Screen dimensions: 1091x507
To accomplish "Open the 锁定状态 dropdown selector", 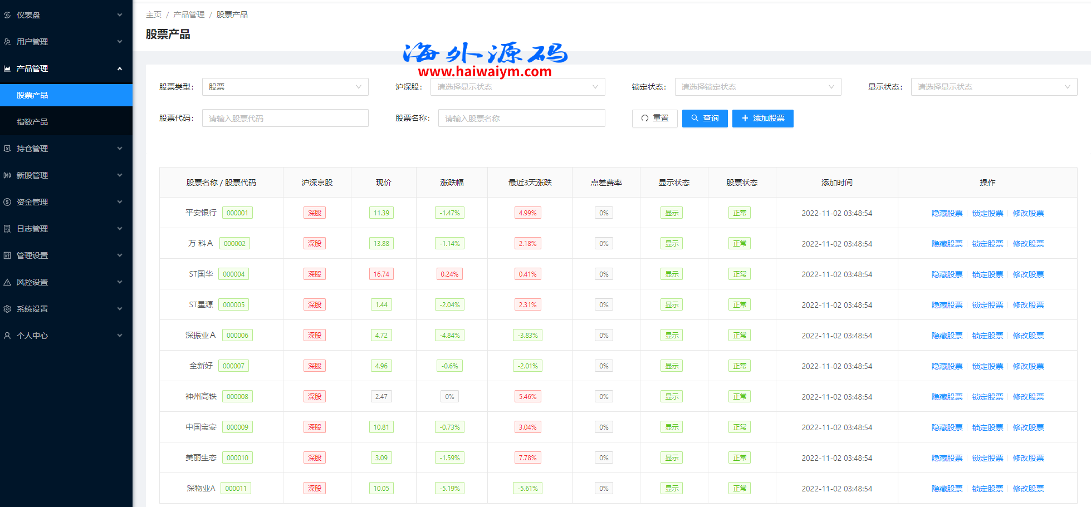I will pos(757,87).
